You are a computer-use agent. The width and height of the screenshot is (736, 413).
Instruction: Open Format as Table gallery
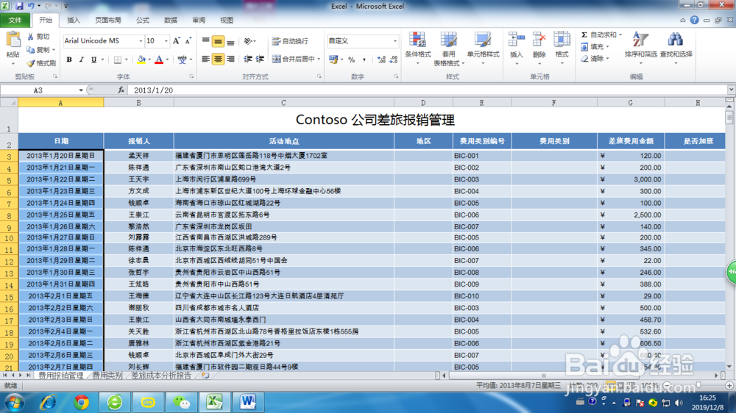pos(448,49)
